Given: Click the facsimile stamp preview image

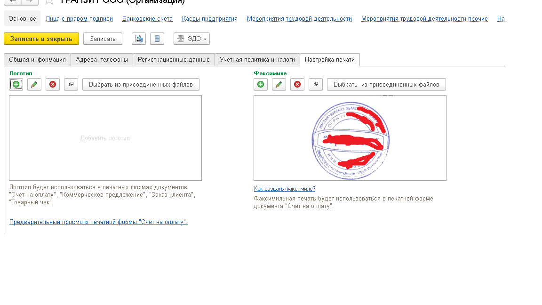Looking at the screenshot, I should pyautogui.click(x=350, y=138).
